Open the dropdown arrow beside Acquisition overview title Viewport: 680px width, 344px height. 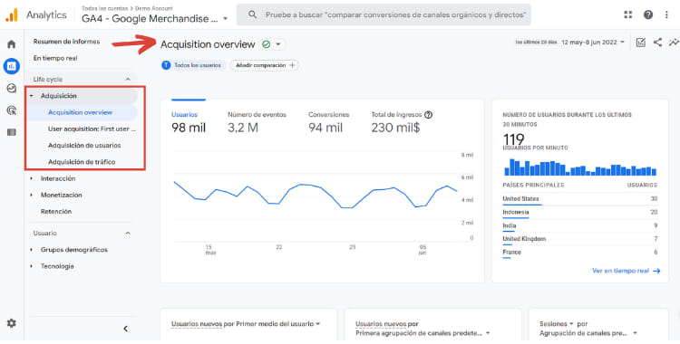pyautogui.click(x=278, y=44)
